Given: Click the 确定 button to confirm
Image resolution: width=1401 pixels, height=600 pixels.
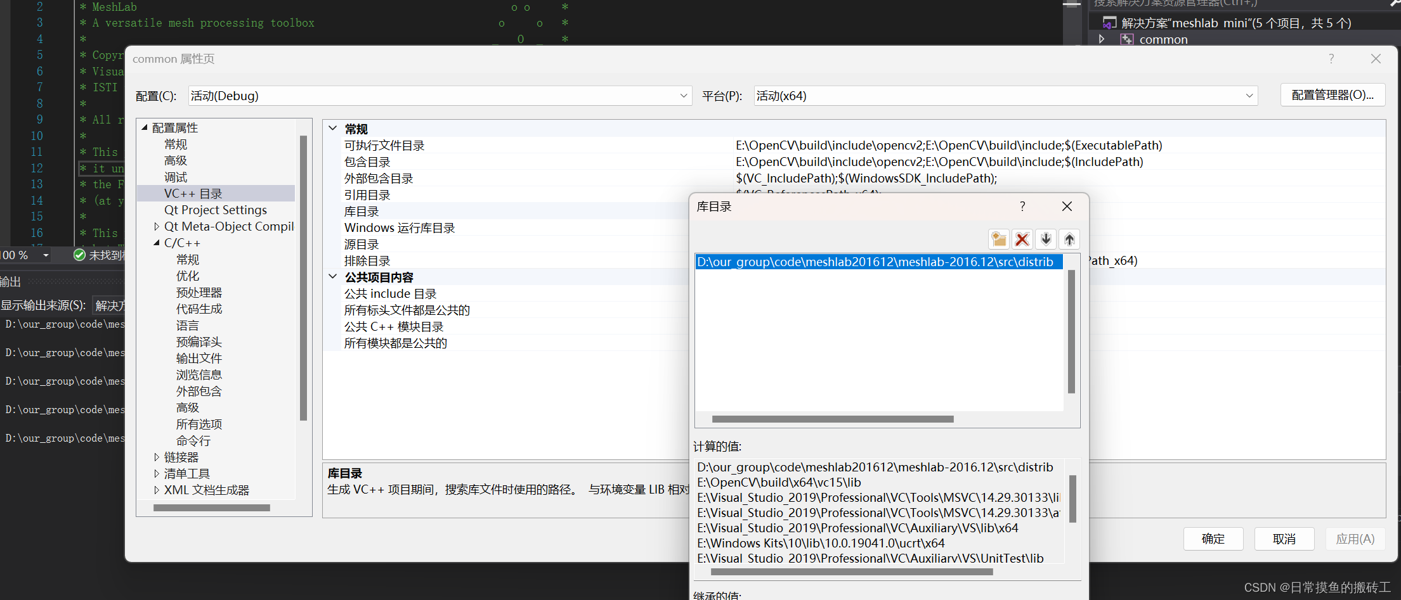Looking at the screenshot, I should [1213, 539].
